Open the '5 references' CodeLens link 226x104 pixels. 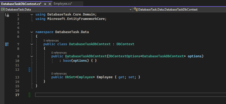[51, 41]
